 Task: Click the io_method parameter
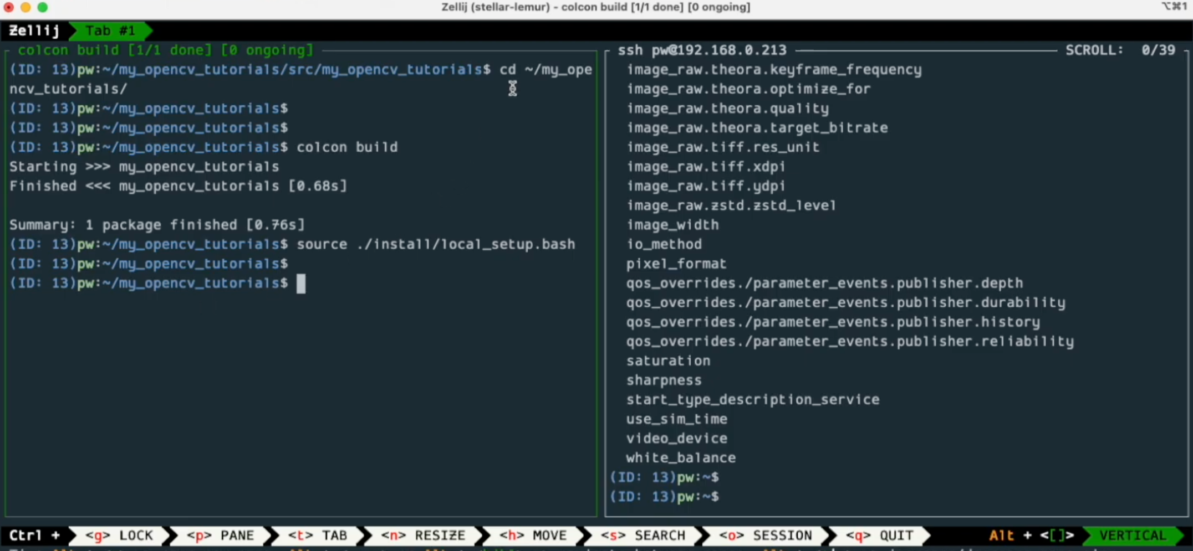pyautogui.click(x=664, y=244)
